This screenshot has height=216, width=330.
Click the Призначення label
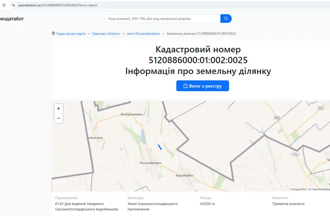66,198
